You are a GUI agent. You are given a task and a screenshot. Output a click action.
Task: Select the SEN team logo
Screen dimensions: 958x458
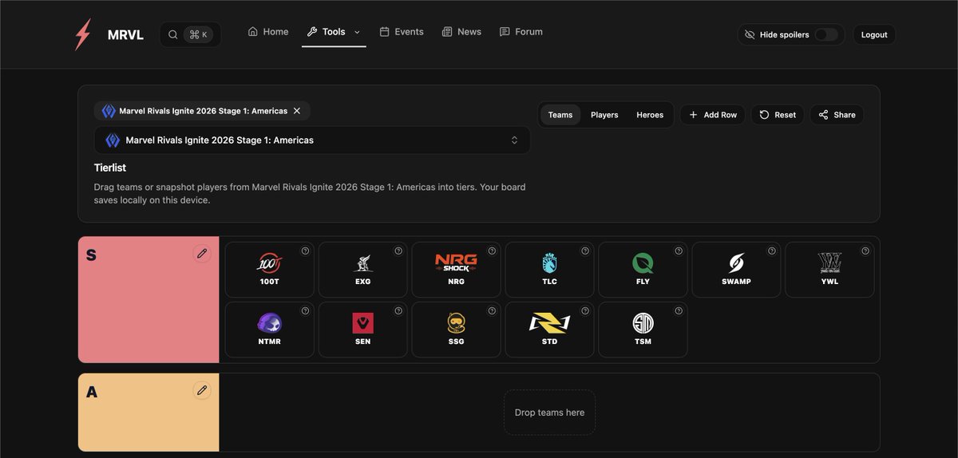click(x=362, y=323)
